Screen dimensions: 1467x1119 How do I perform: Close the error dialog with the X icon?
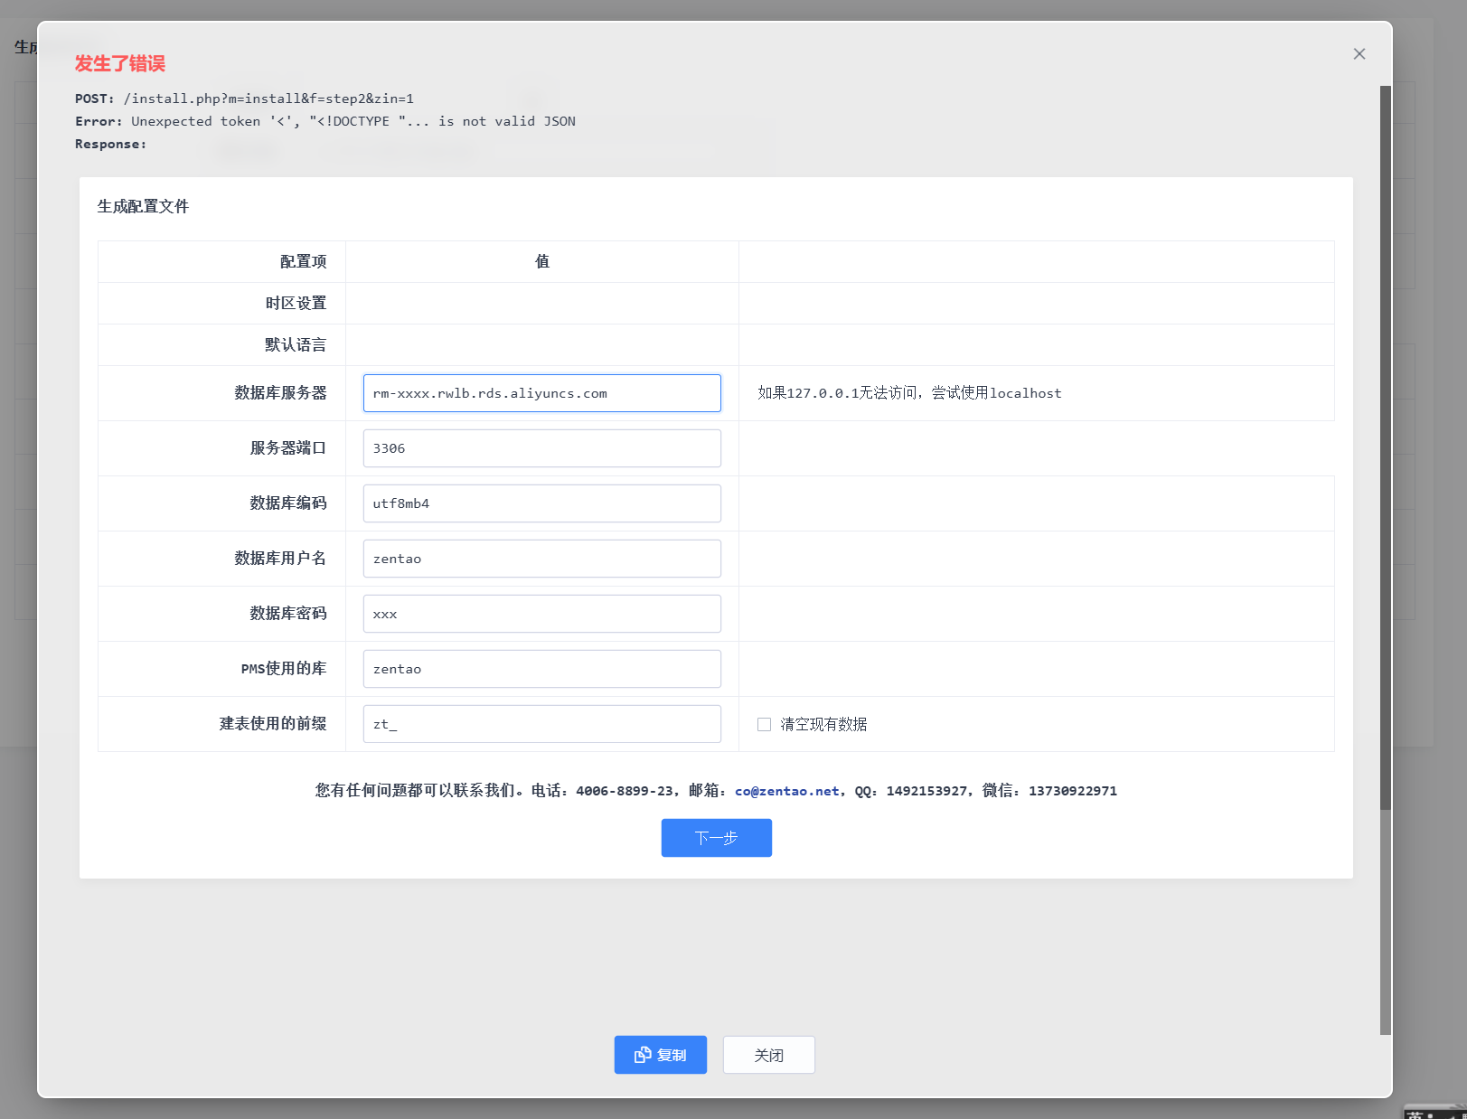pos(1359,54)
